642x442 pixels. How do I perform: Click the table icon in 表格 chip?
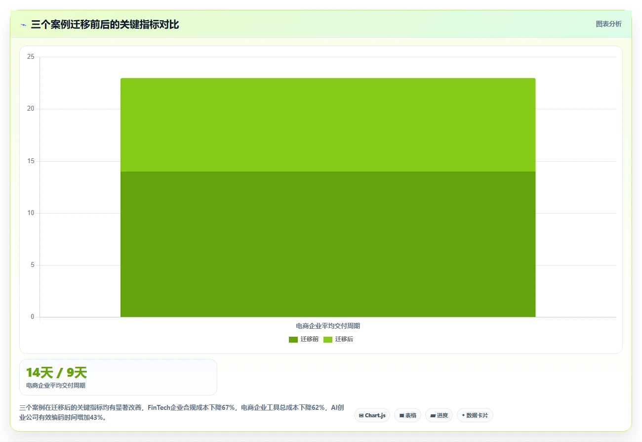pos(402,415)
